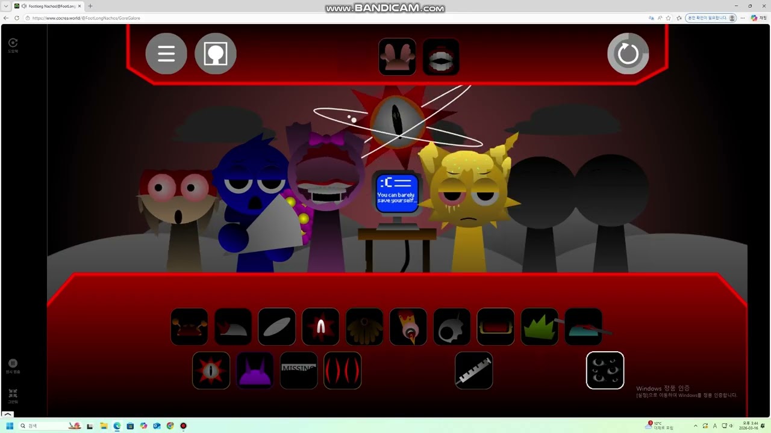Click the purple character with pink bow
This screenshot has width=771, height=433.
click(x=325, y=198)
